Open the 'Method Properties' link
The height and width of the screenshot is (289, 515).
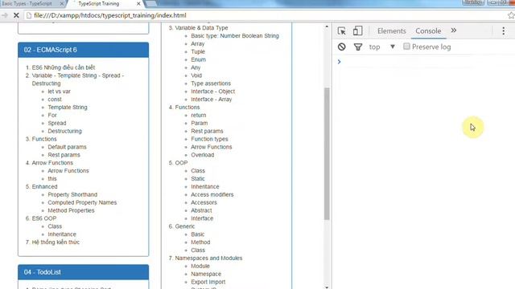point(71,210)
